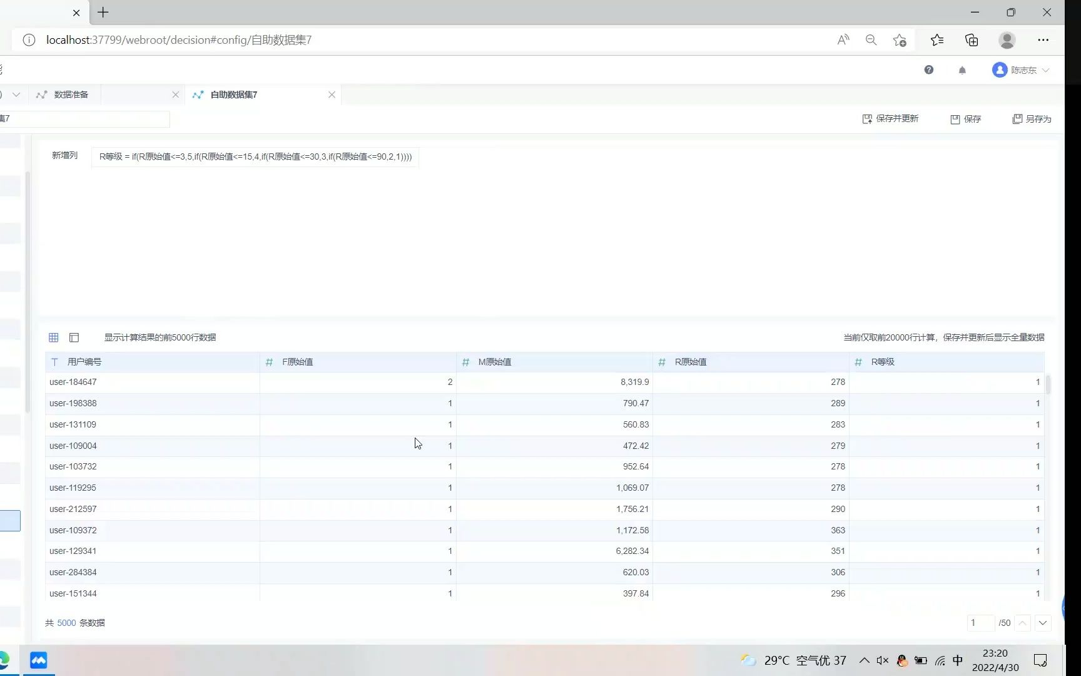Screen dimensions: 1081x676
Task: Go to the previous page arrow
Action: (1023, 623)
